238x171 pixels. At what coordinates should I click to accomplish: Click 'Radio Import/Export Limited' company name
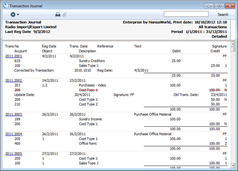pos(31,27)
